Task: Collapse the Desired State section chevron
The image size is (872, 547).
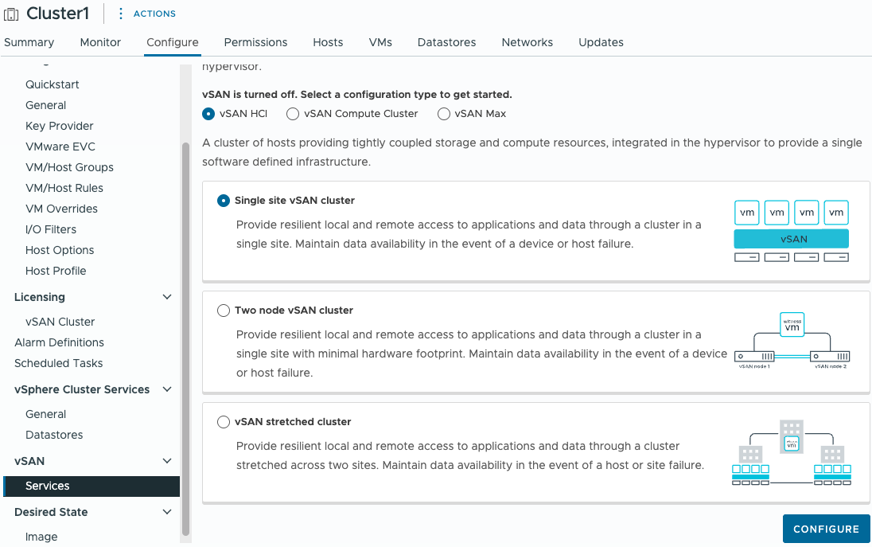Action: pos(167,512)
